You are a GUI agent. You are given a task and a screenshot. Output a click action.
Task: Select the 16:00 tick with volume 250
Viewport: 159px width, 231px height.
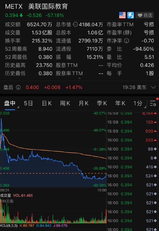(132, 140)
